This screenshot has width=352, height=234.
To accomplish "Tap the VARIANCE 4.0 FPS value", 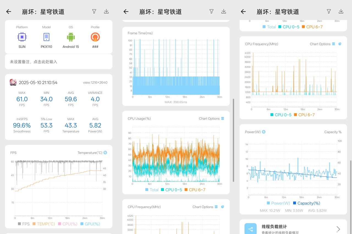I will coord(95,99).
